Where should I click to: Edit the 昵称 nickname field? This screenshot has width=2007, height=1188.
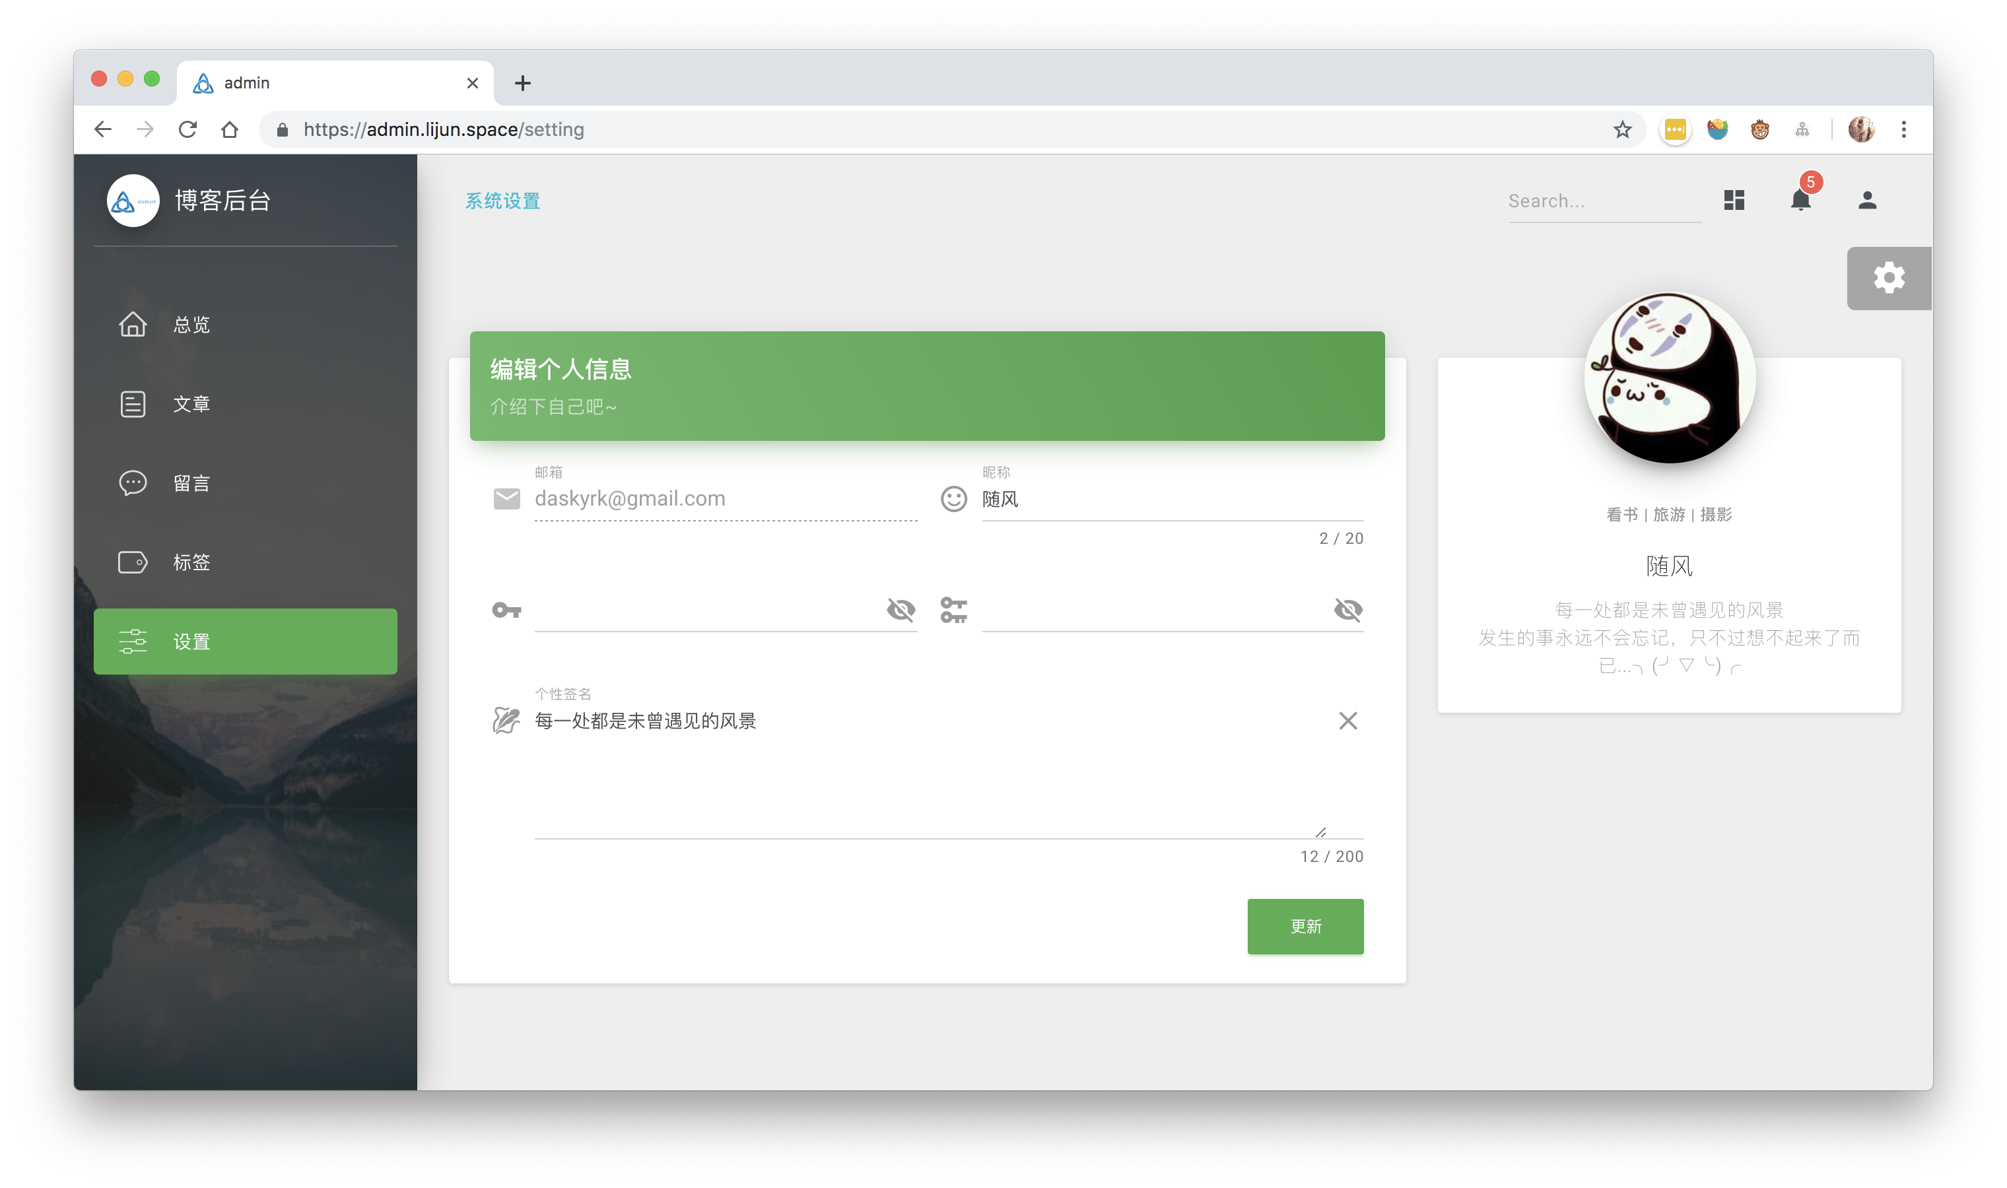point(1173,499)
